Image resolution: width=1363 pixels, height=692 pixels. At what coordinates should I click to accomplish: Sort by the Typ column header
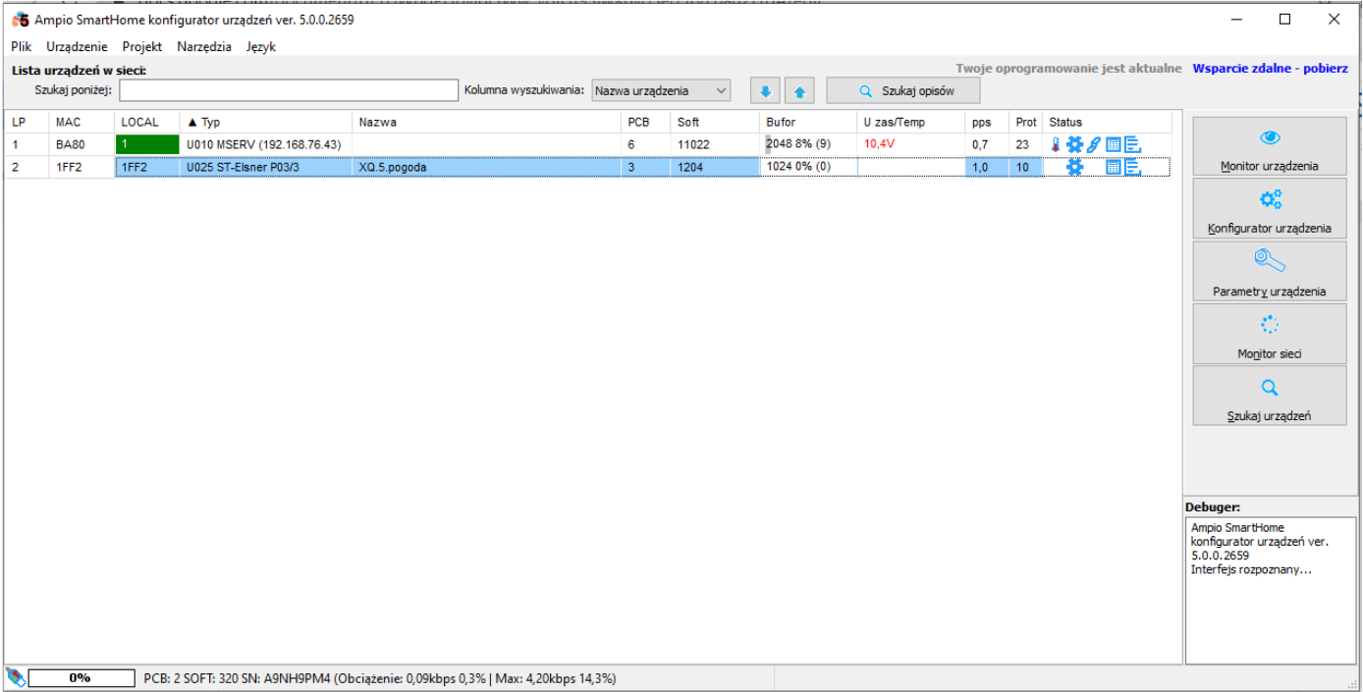[x=266, y=122]
